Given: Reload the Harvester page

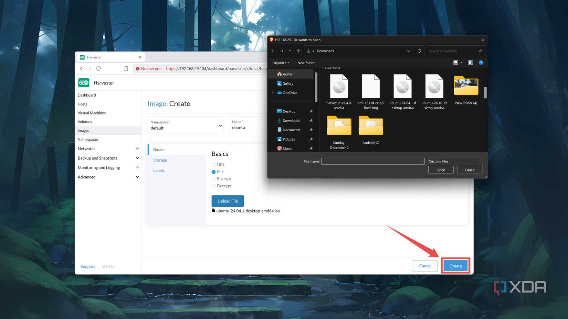Looking at the screenshot, I should click(x=98, y=68).
